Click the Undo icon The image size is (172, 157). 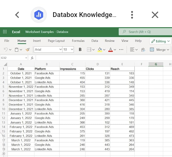point(6,50)
